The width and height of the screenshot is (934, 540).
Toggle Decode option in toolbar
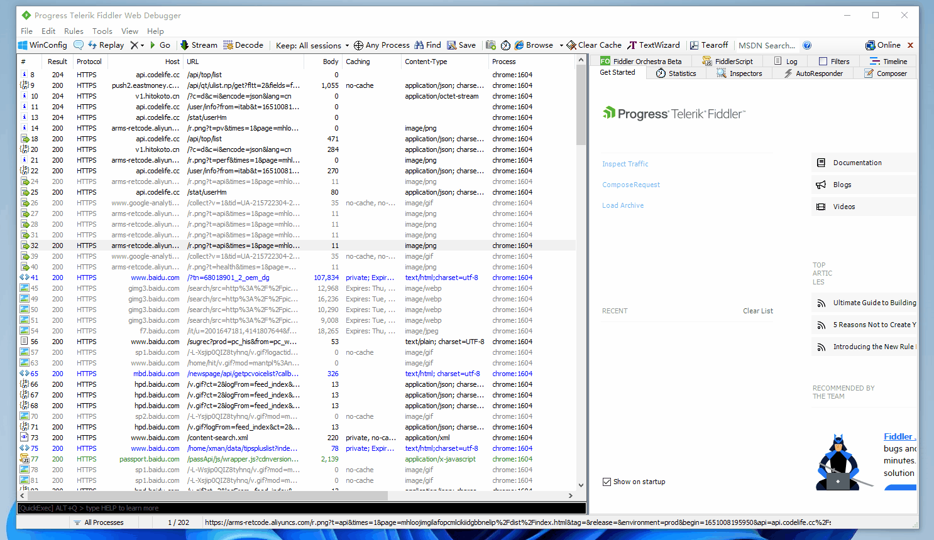pos(243,45)
